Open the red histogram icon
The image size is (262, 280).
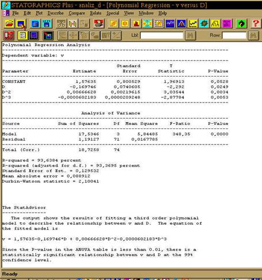point(136,24)
